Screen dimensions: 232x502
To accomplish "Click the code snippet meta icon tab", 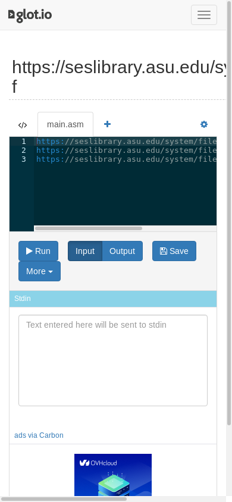I will pos(23,125).
